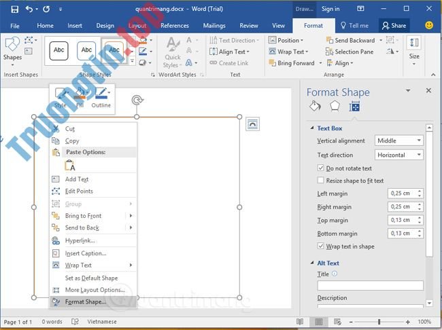442x330 pixels.
Task: Click the spelling check icon in status bar
Action: tap(75, 322)
